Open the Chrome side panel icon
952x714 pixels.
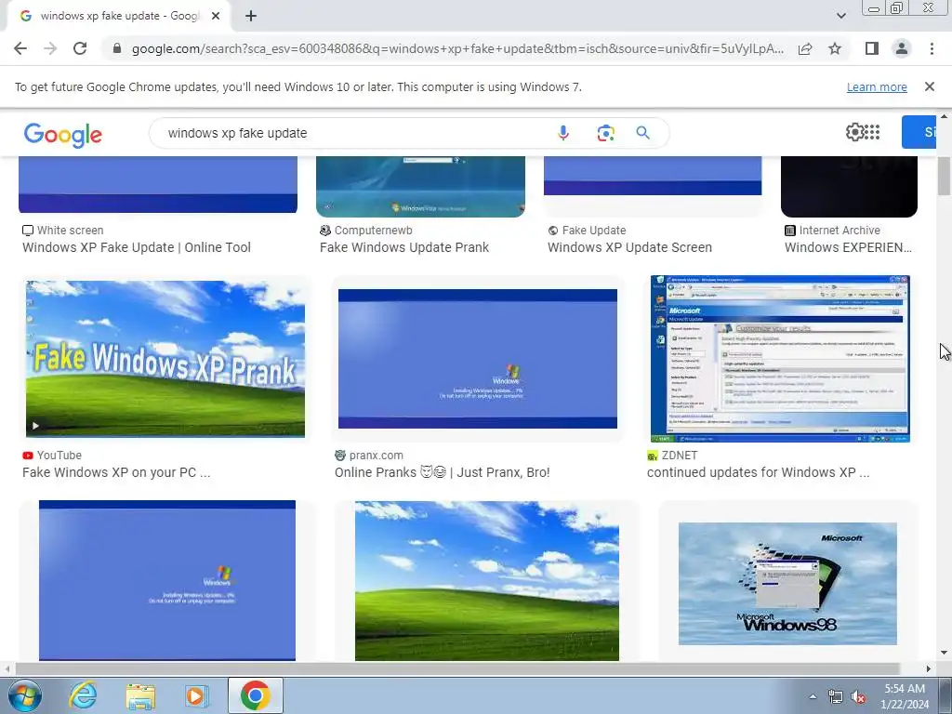point(872,48)
